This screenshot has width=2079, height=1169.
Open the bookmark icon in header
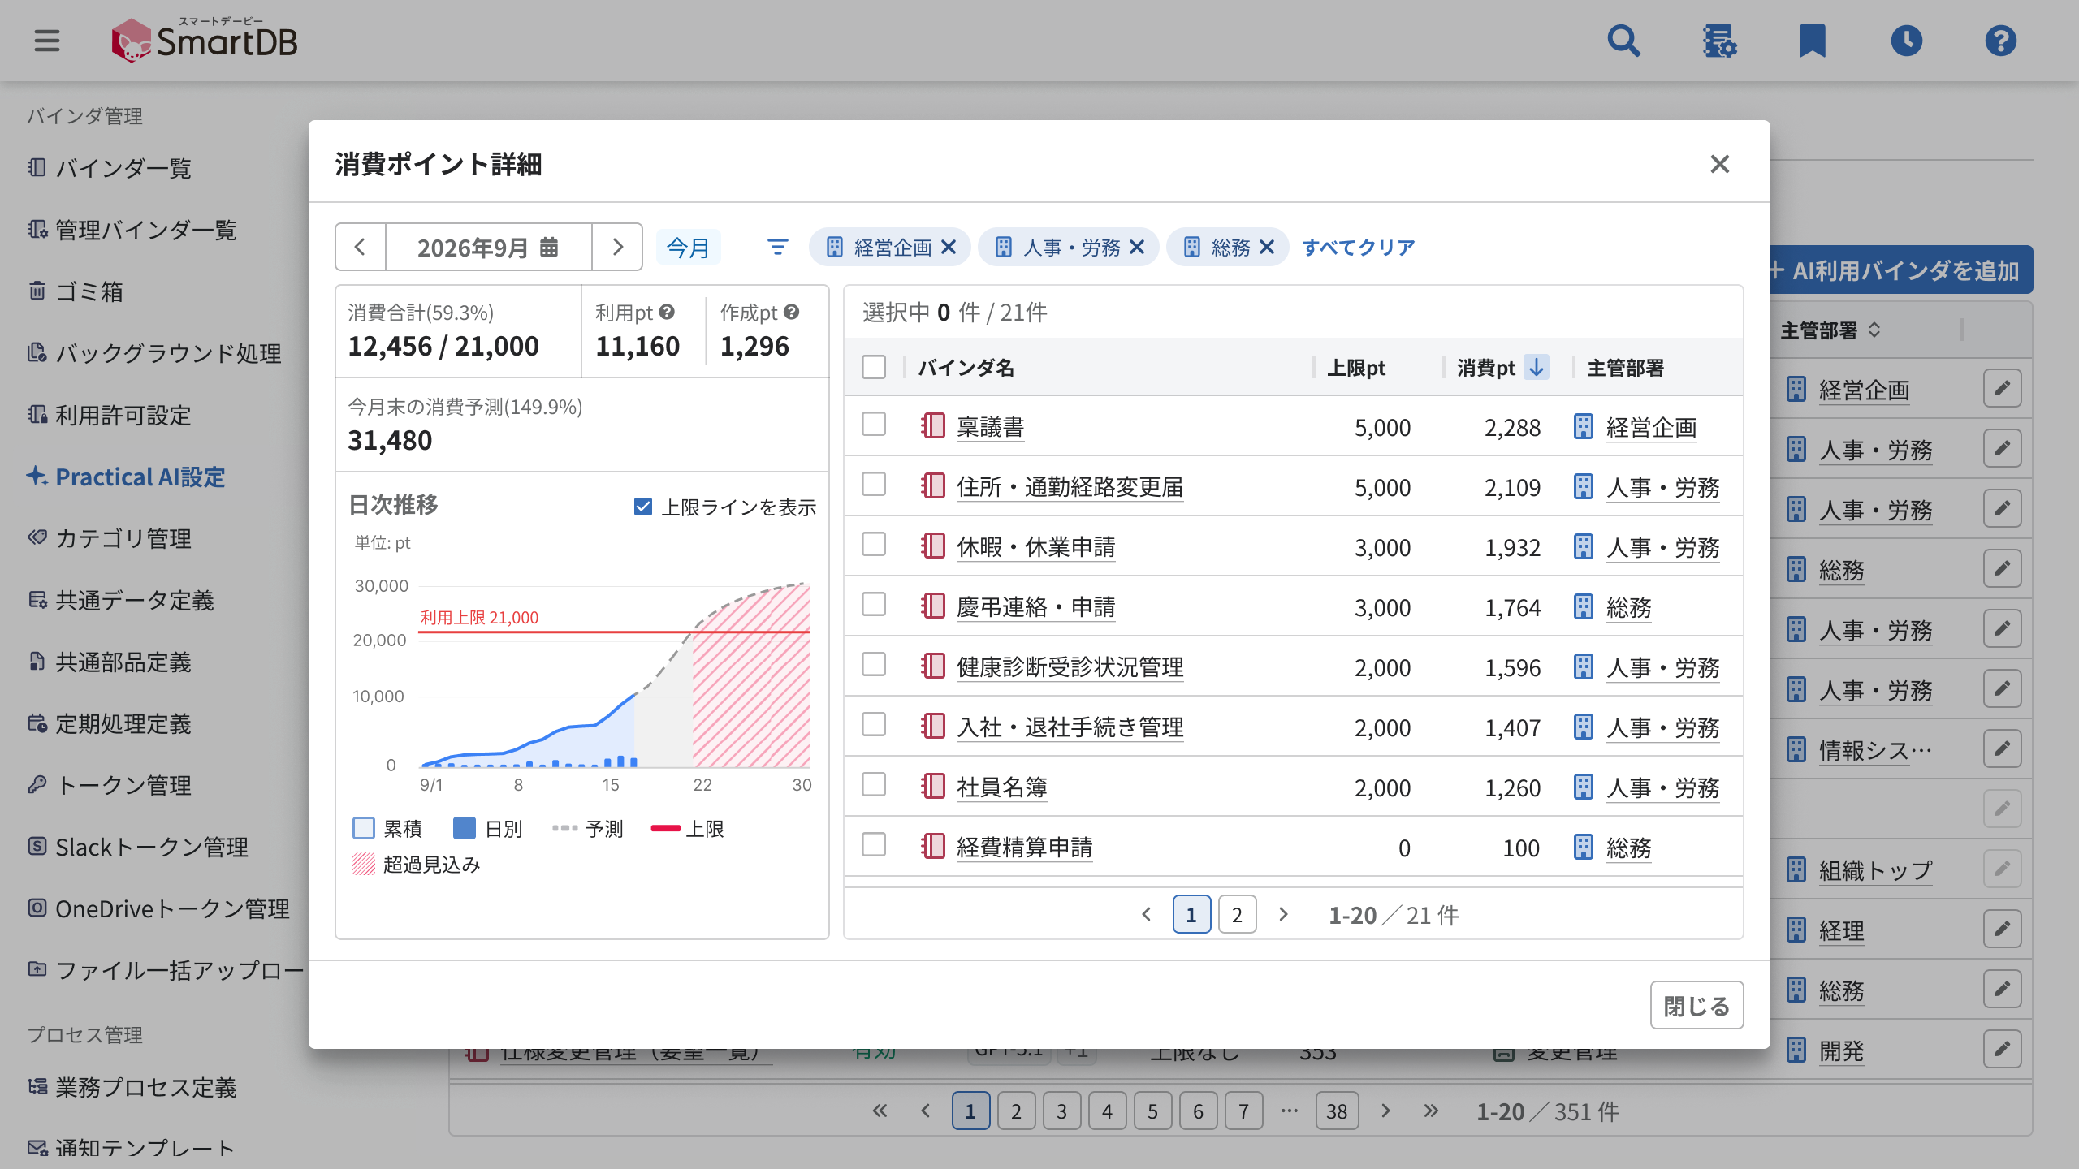(x=1812, y=41)
